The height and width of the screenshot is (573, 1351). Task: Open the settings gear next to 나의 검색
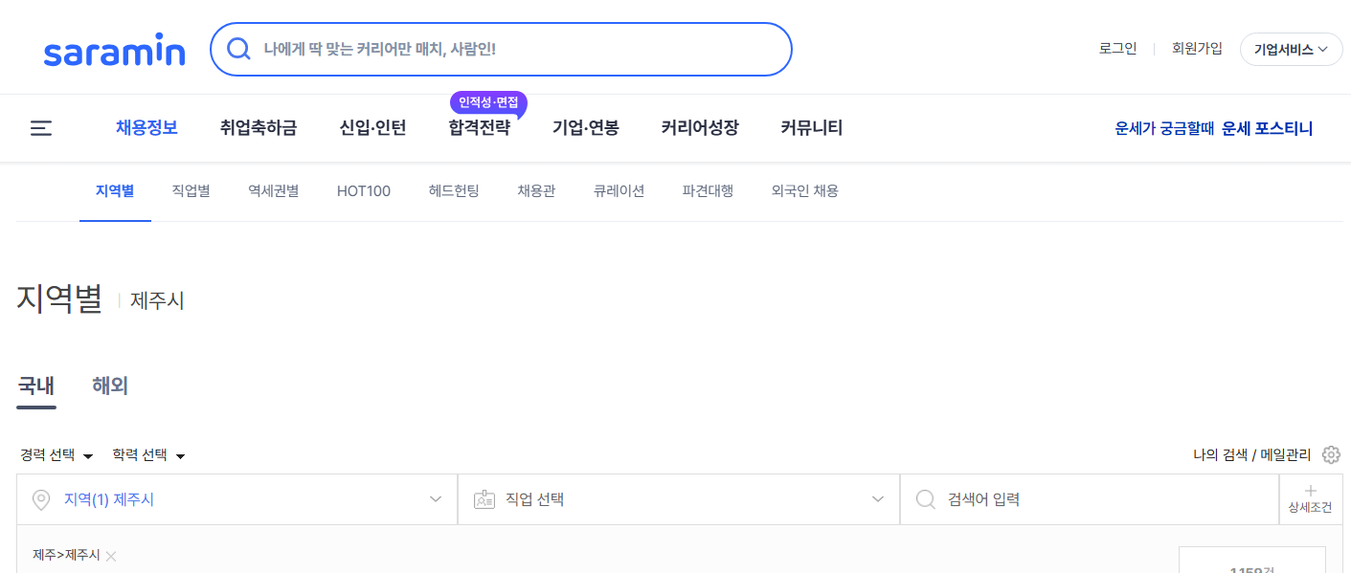(x=1331, y=454)
